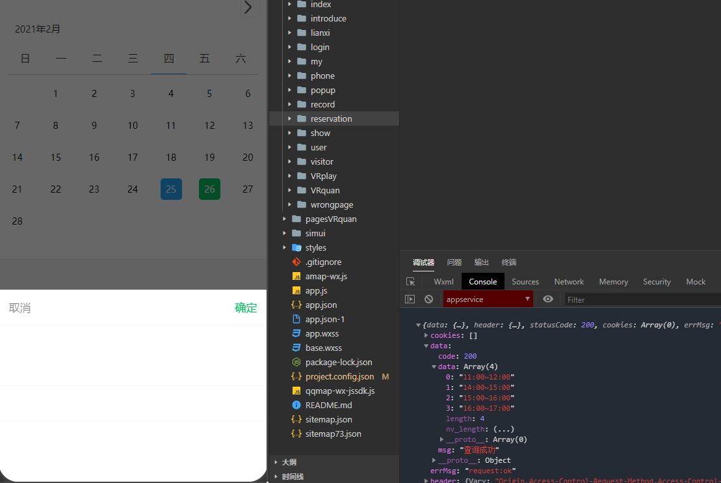Click the project.config.json braces icon

click(296, 377)
